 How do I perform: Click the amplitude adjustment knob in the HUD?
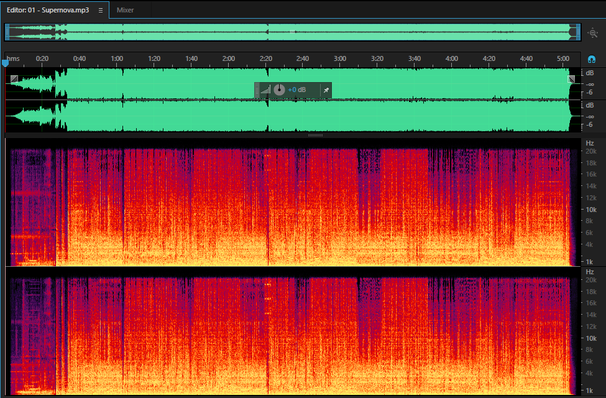coord(279,90)
